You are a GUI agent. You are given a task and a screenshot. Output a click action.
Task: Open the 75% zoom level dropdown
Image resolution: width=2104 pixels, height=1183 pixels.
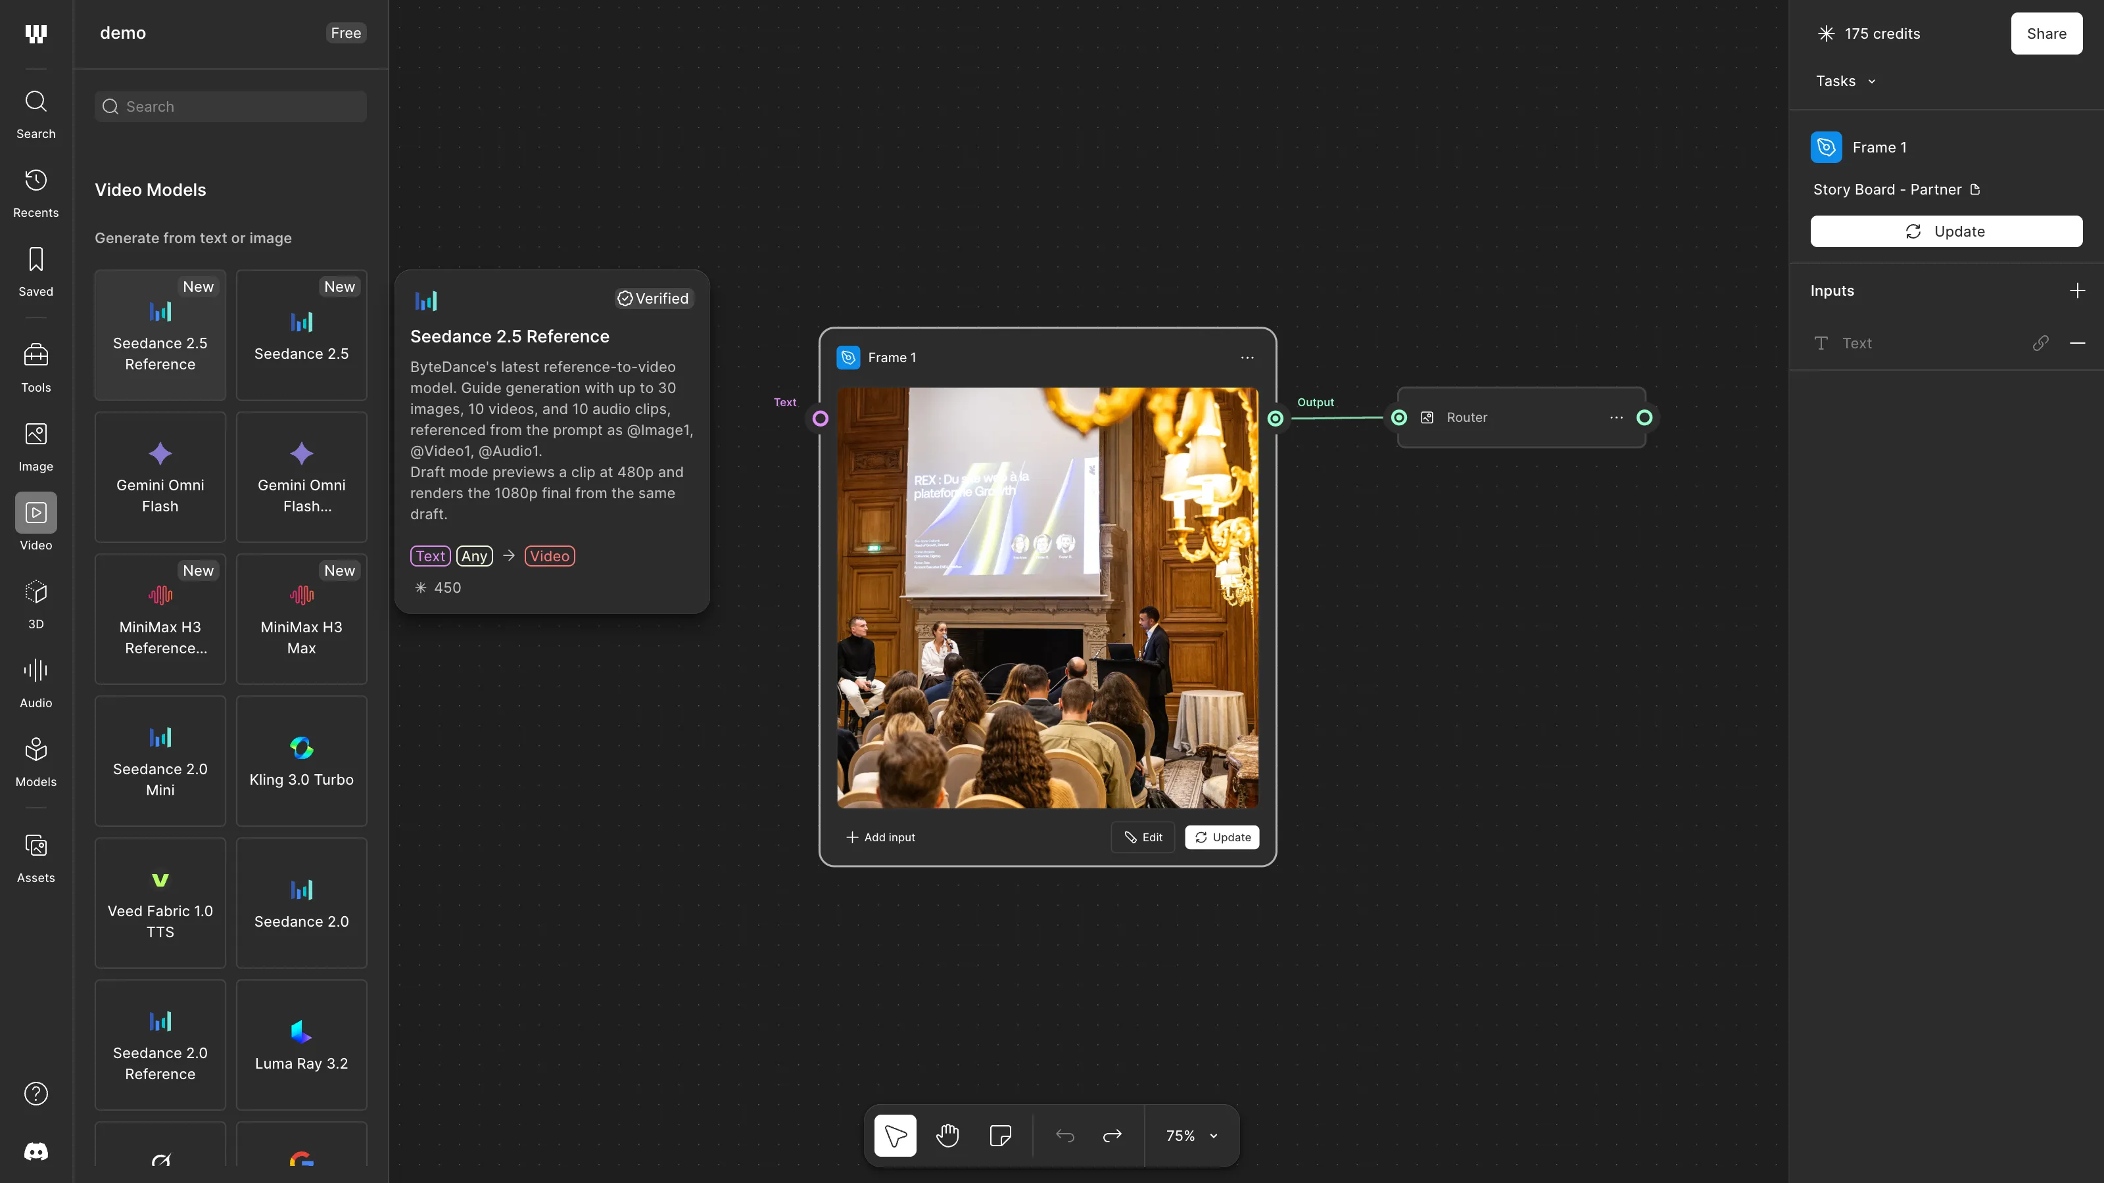[1193, 1136]
